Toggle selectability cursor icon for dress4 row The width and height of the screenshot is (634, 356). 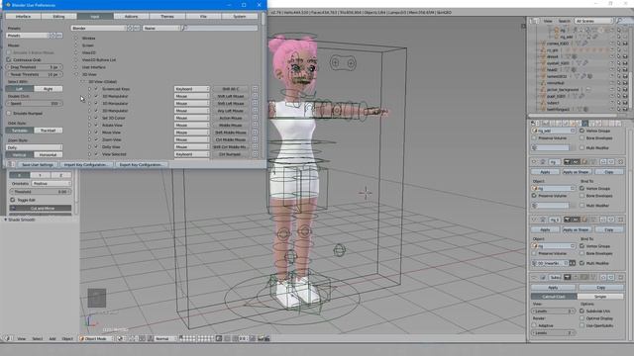tap(618, 56)
